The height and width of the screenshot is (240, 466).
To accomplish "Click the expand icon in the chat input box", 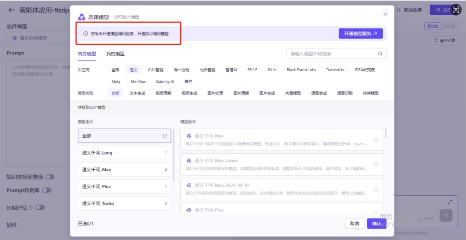I will pyautogui.click(x=450, y=202).
